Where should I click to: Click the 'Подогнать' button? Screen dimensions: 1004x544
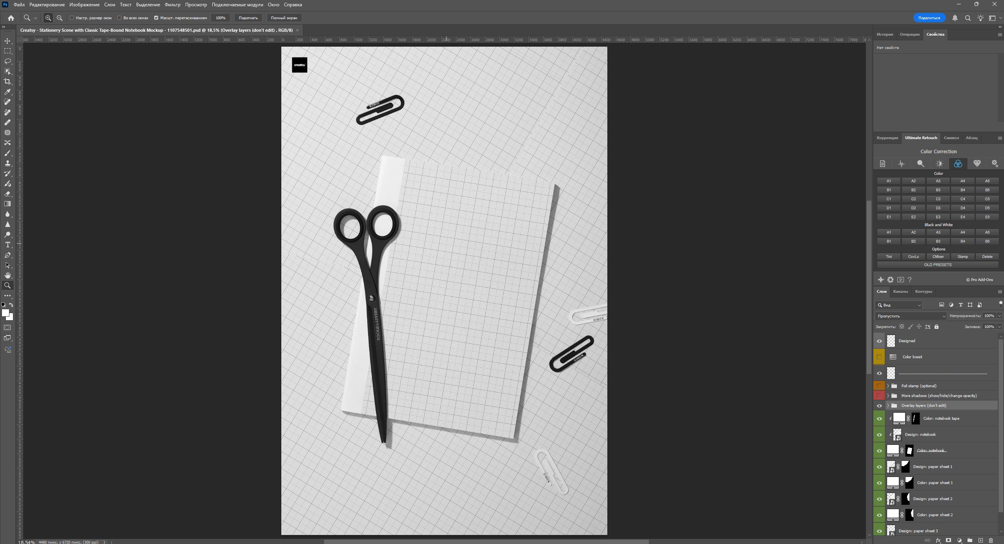[248, 18]
